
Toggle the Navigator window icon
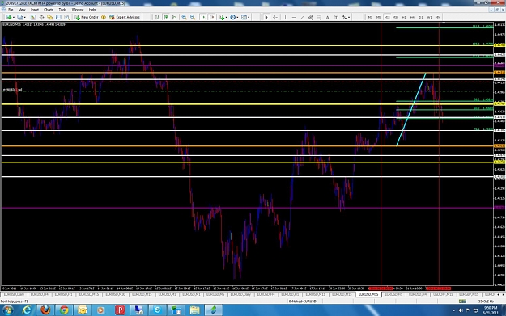[x=49, y=17]
